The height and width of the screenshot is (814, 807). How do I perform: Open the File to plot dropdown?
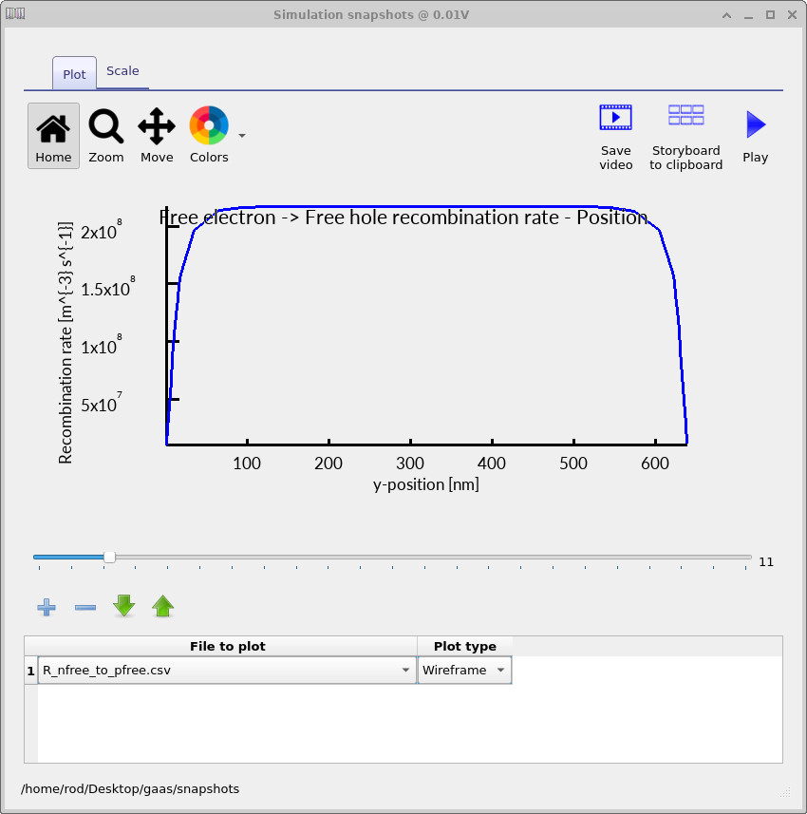tap(405, 670)
